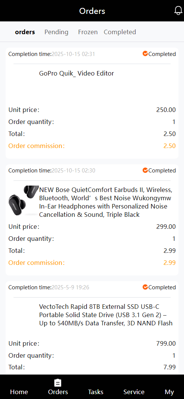This screenshot has width=184, height=399.
Task: Switch to the Pending tab
Action: 56,32
